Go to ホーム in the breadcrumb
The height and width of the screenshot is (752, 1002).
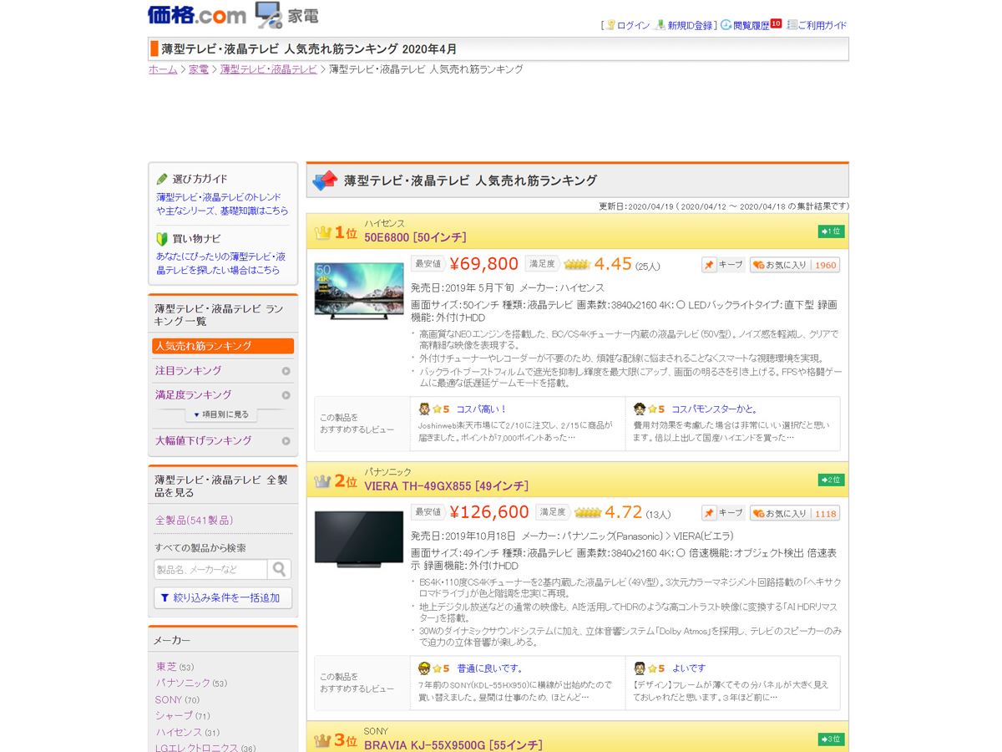[163, 69]
